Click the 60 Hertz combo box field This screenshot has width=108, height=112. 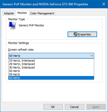[51, 56]
